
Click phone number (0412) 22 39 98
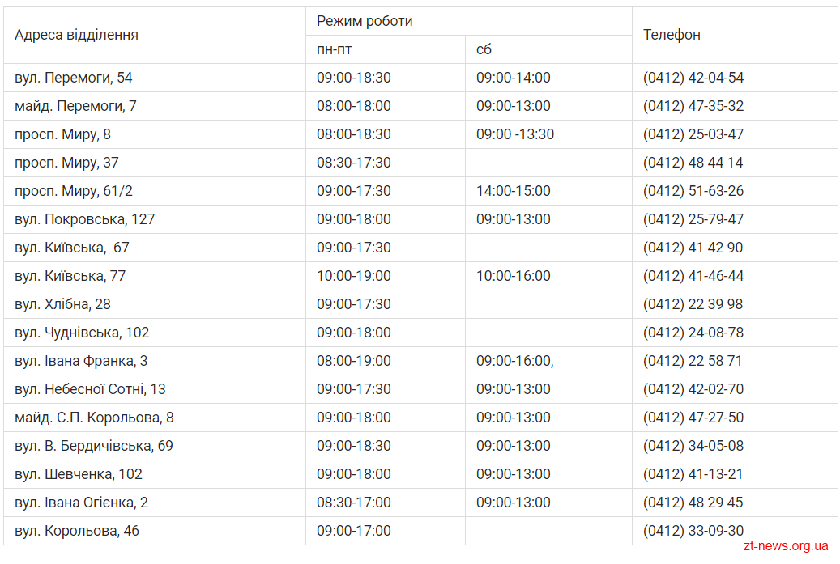tap(693, 304)
